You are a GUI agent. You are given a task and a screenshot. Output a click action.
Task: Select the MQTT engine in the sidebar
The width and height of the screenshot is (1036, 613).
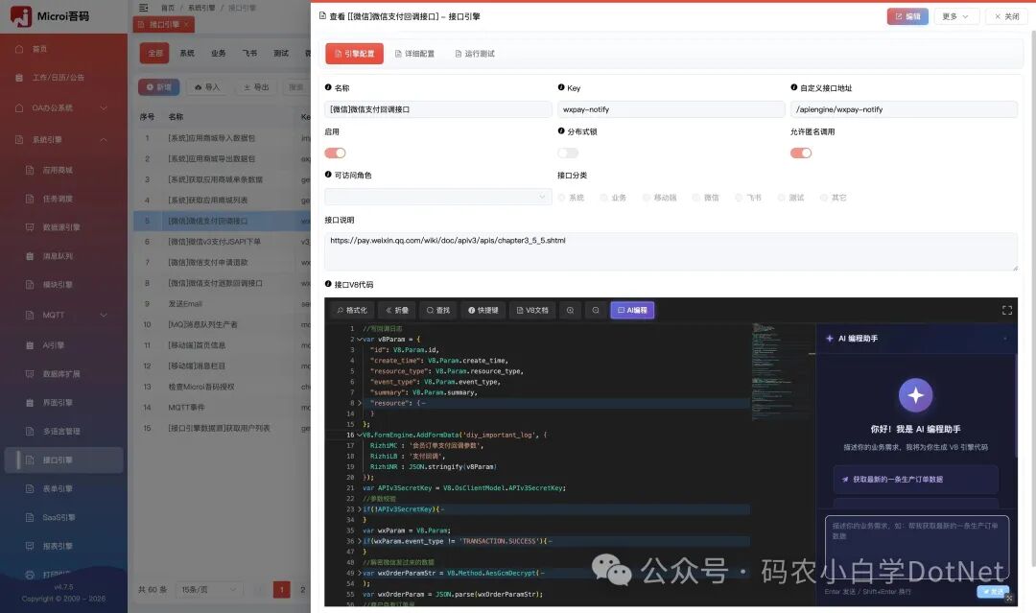(53, 314)
